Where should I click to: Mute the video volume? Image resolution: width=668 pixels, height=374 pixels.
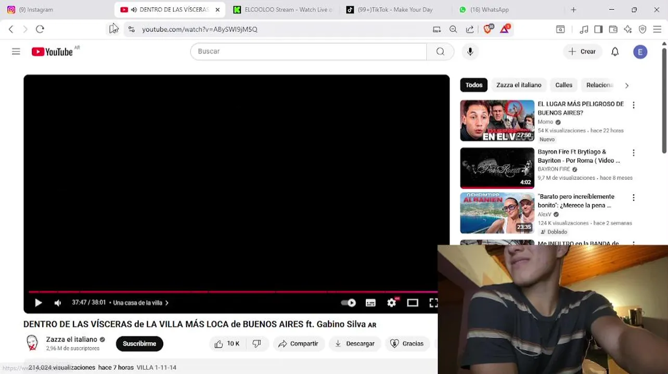coord(58,303)
